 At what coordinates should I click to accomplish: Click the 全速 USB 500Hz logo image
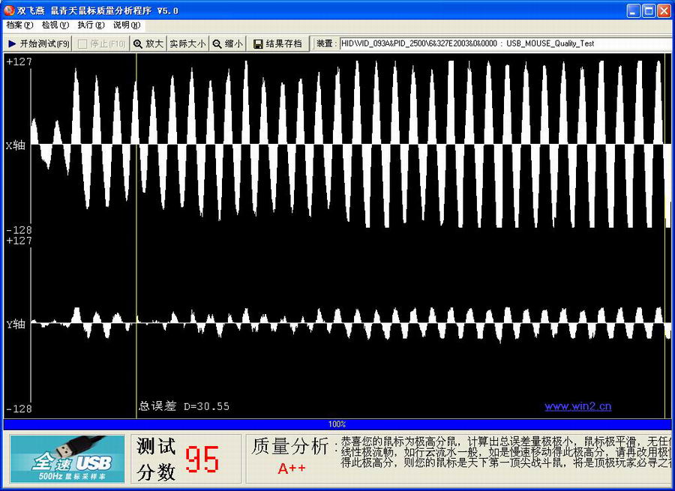pyautogui.click(x=67, y=459)
